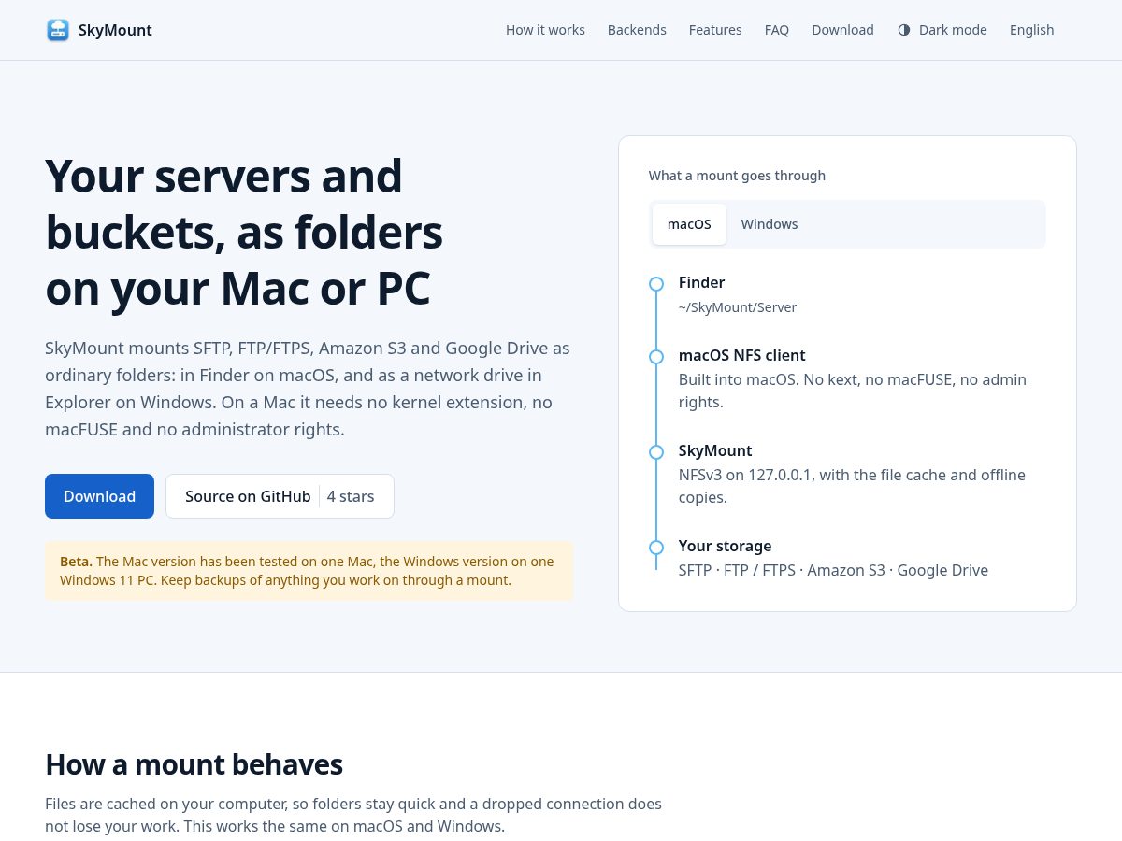Click the SkyMount title in the mount steps

point(715,450)
